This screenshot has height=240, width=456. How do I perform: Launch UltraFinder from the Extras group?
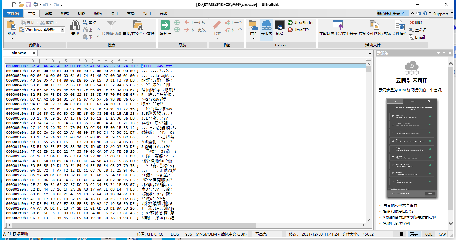pos(301,22)
